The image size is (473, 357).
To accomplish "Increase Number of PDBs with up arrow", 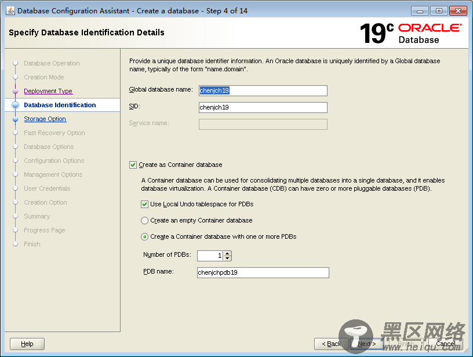I will point(227,253).
